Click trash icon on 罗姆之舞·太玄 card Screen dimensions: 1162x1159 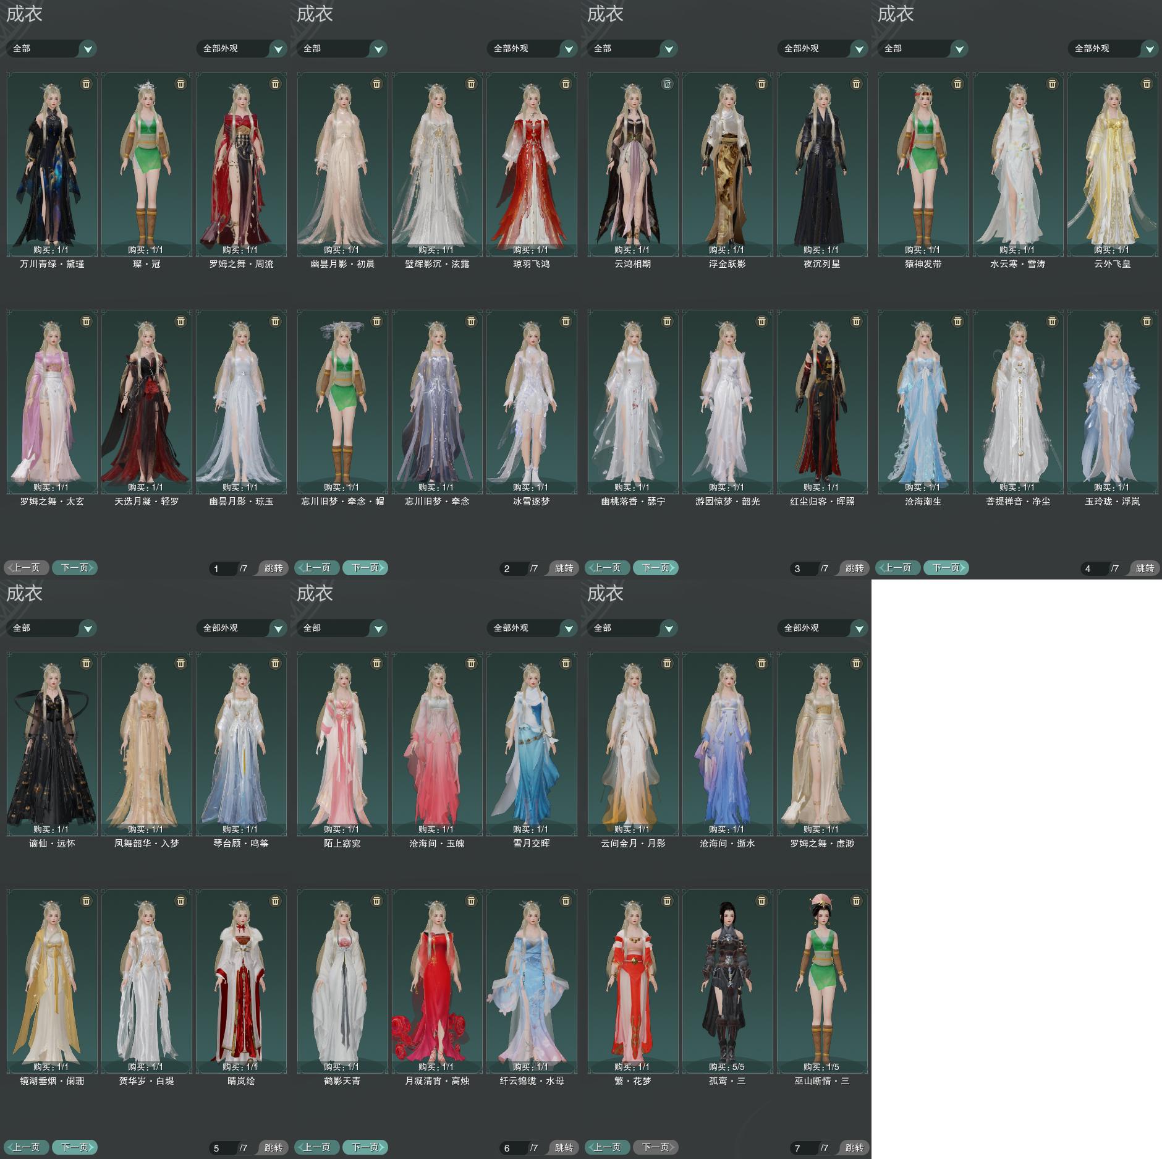[x=87, y=321]
